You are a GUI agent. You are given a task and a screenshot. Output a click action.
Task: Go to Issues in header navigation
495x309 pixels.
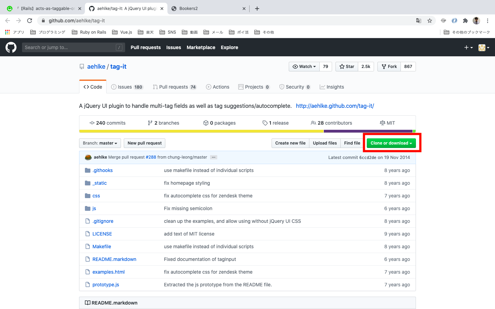point(174,47)
